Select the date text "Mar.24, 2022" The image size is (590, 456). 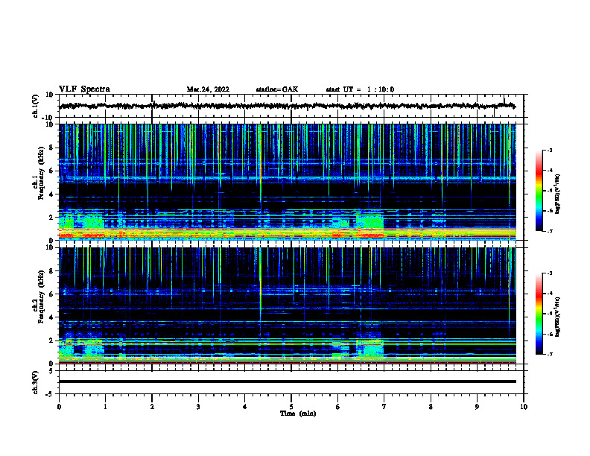pos(208,89)
